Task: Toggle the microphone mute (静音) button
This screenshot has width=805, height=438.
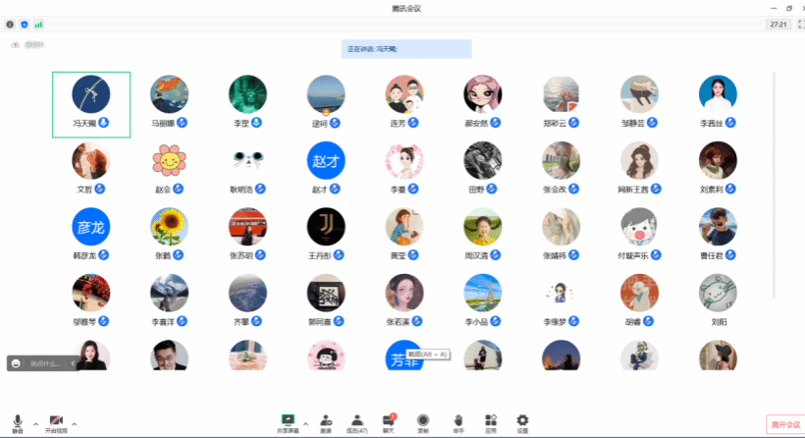Action: [18, 422]
